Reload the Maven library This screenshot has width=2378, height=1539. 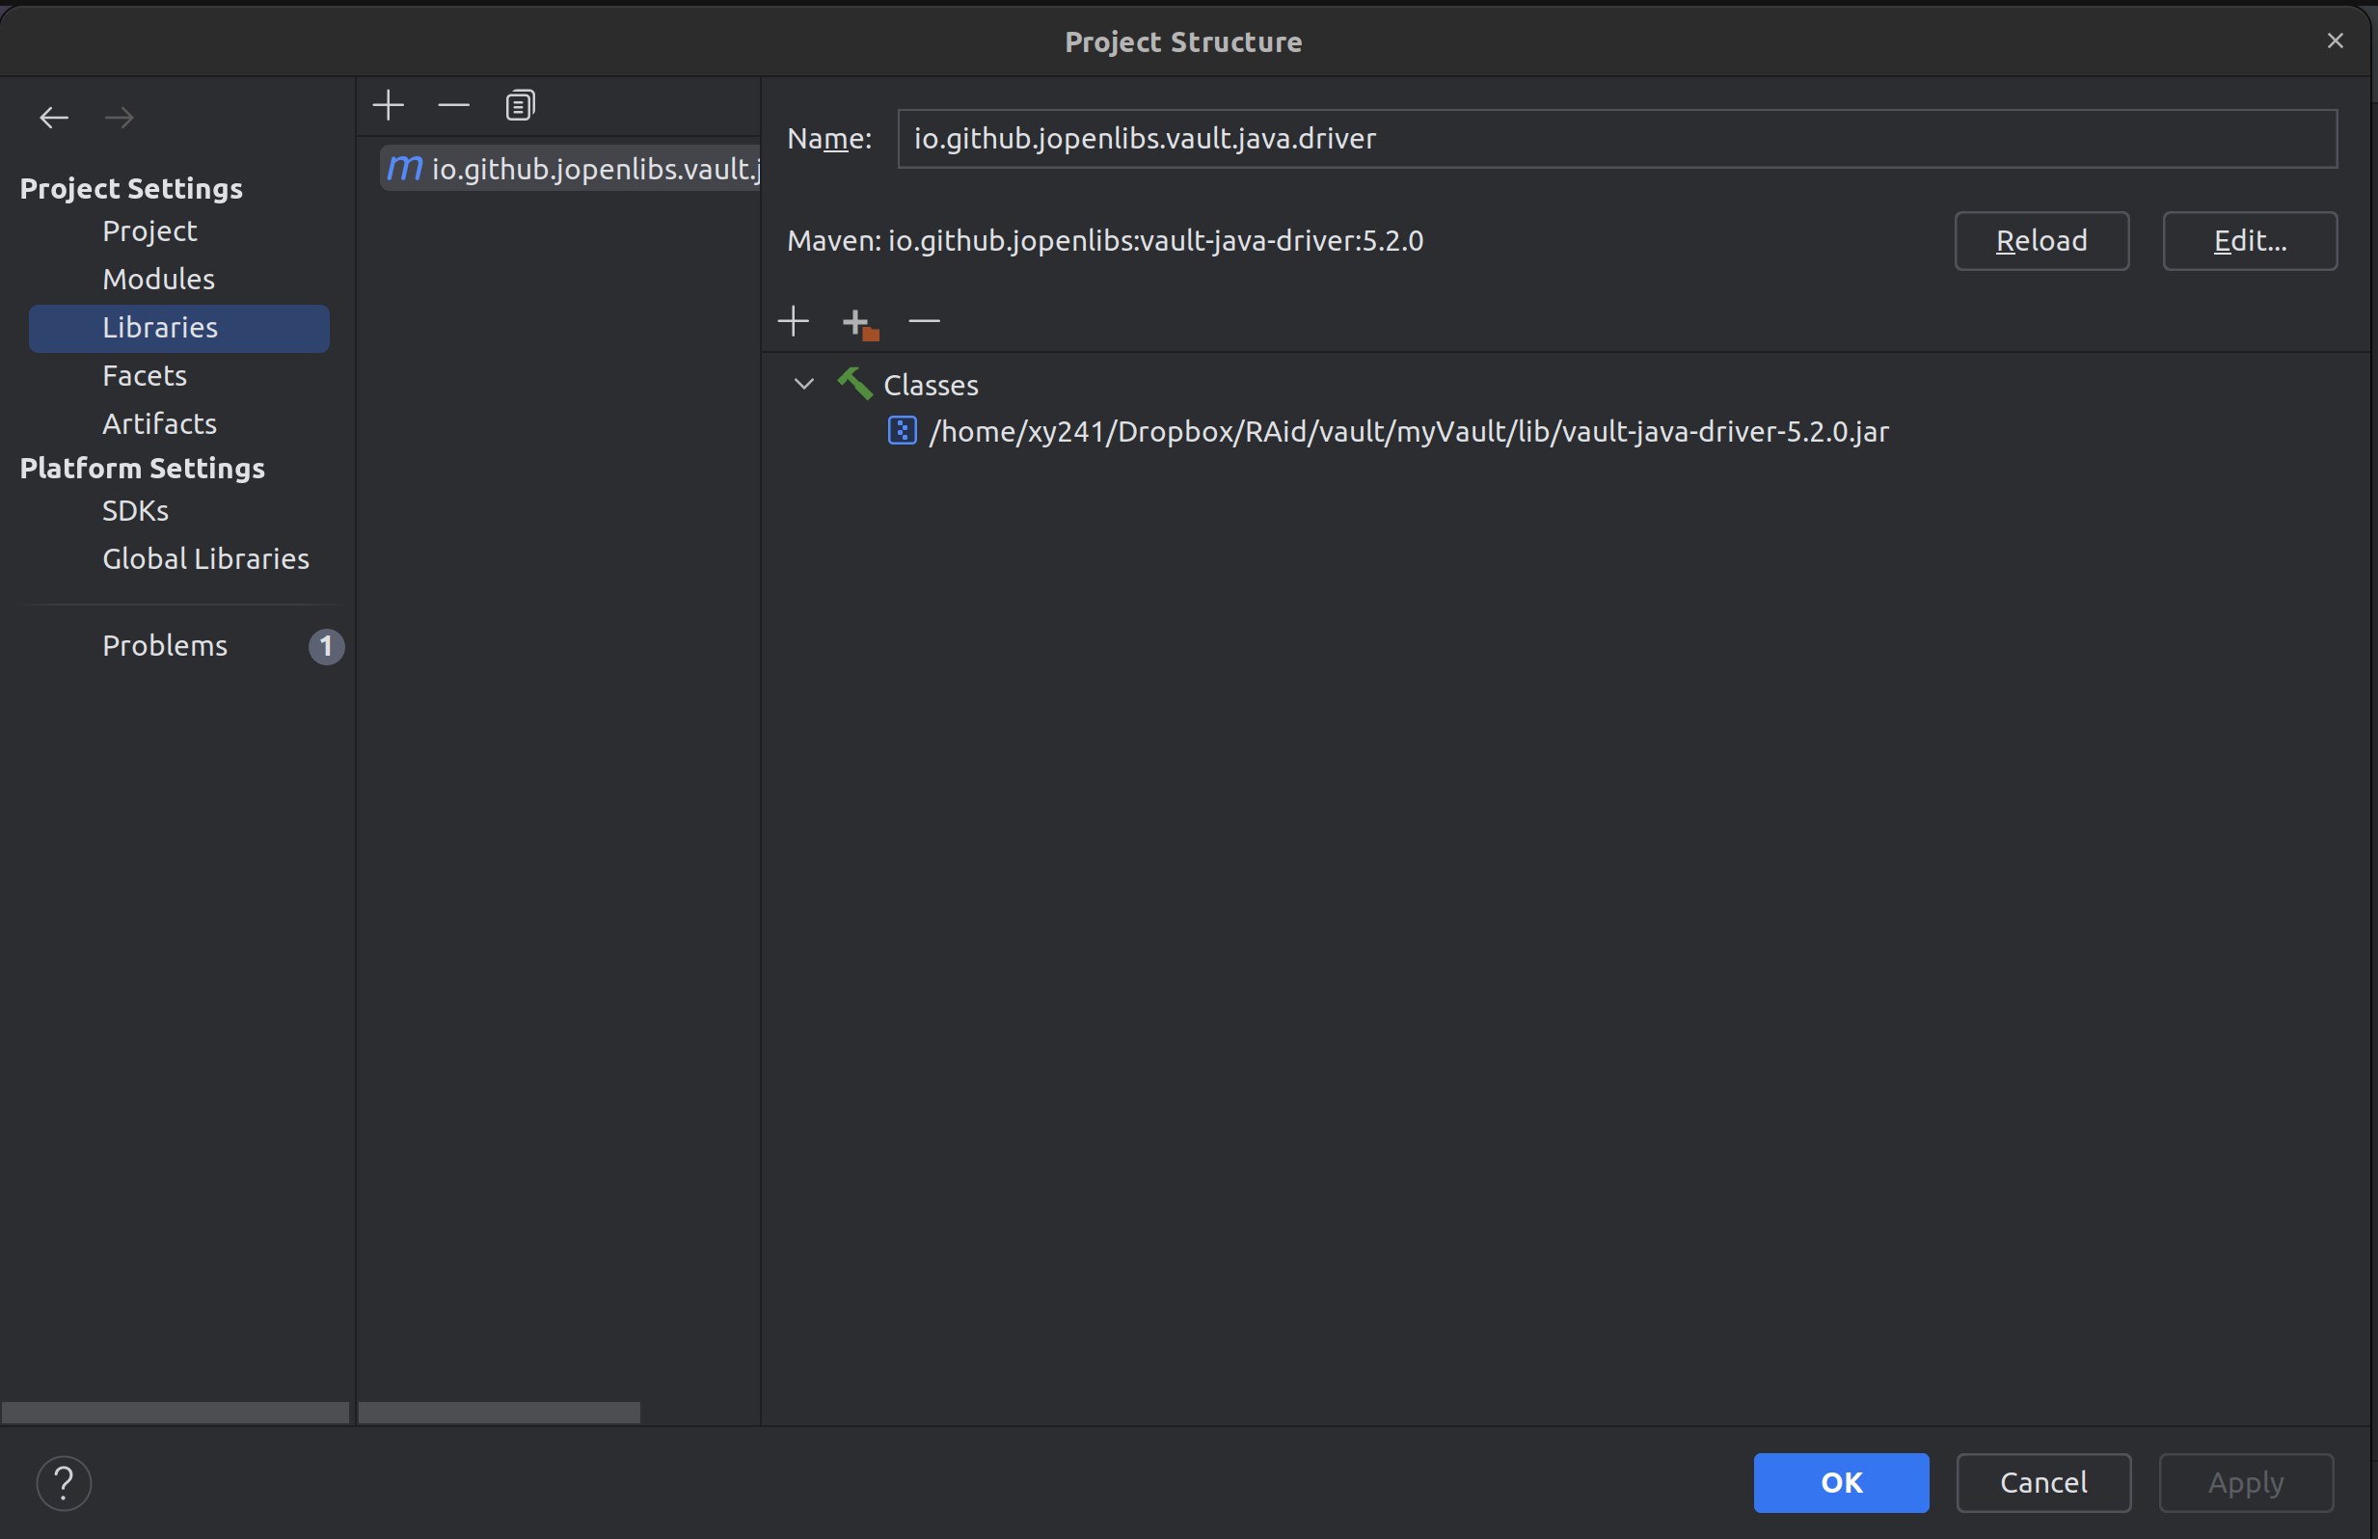(2041, 241)
